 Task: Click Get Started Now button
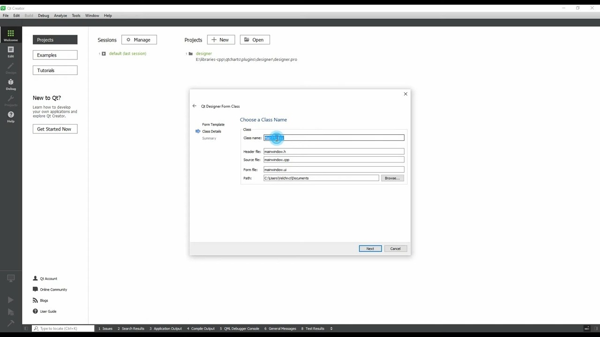[55, 129]
